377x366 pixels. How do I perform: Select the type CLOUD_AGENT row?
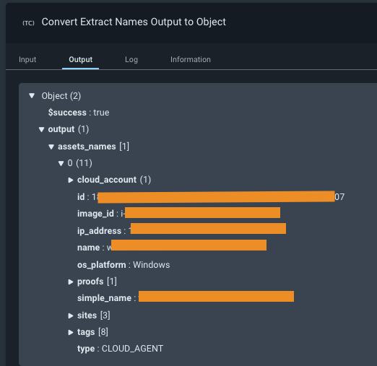click(x=120, y=349)
